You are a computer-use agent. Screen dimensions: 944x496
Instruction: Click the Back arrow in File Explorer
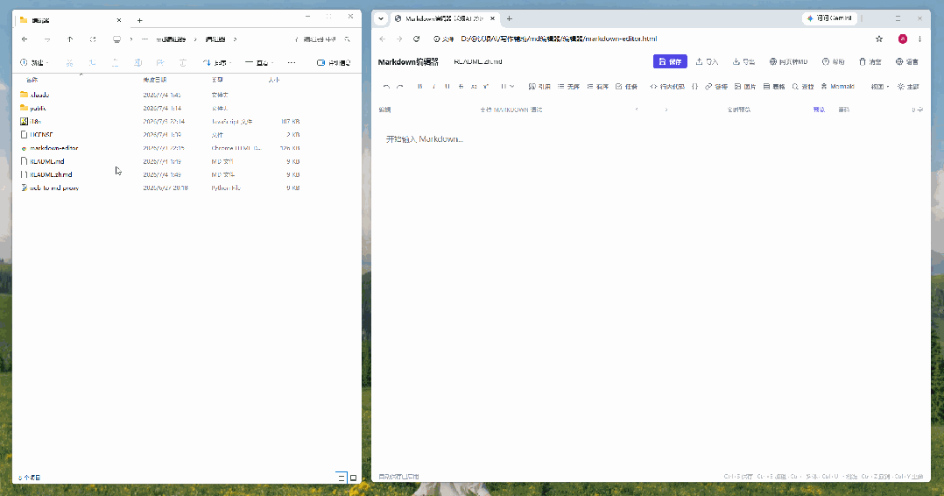tap(25, 39)
